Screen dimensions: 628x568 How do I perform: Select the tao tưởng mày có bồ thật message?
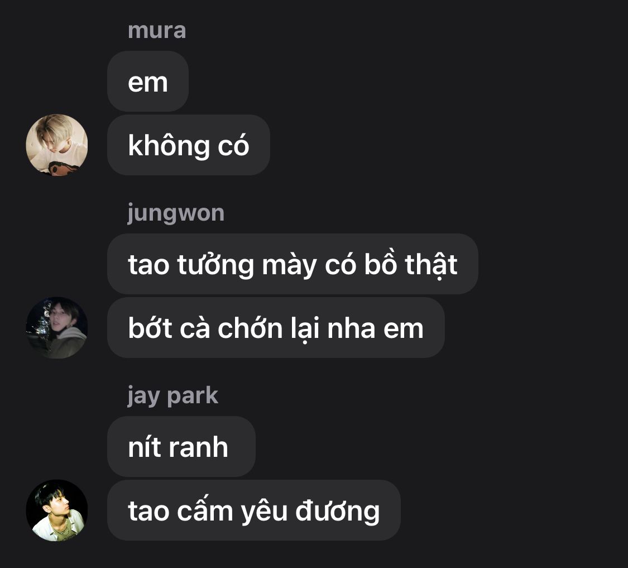tap(293, 264)
